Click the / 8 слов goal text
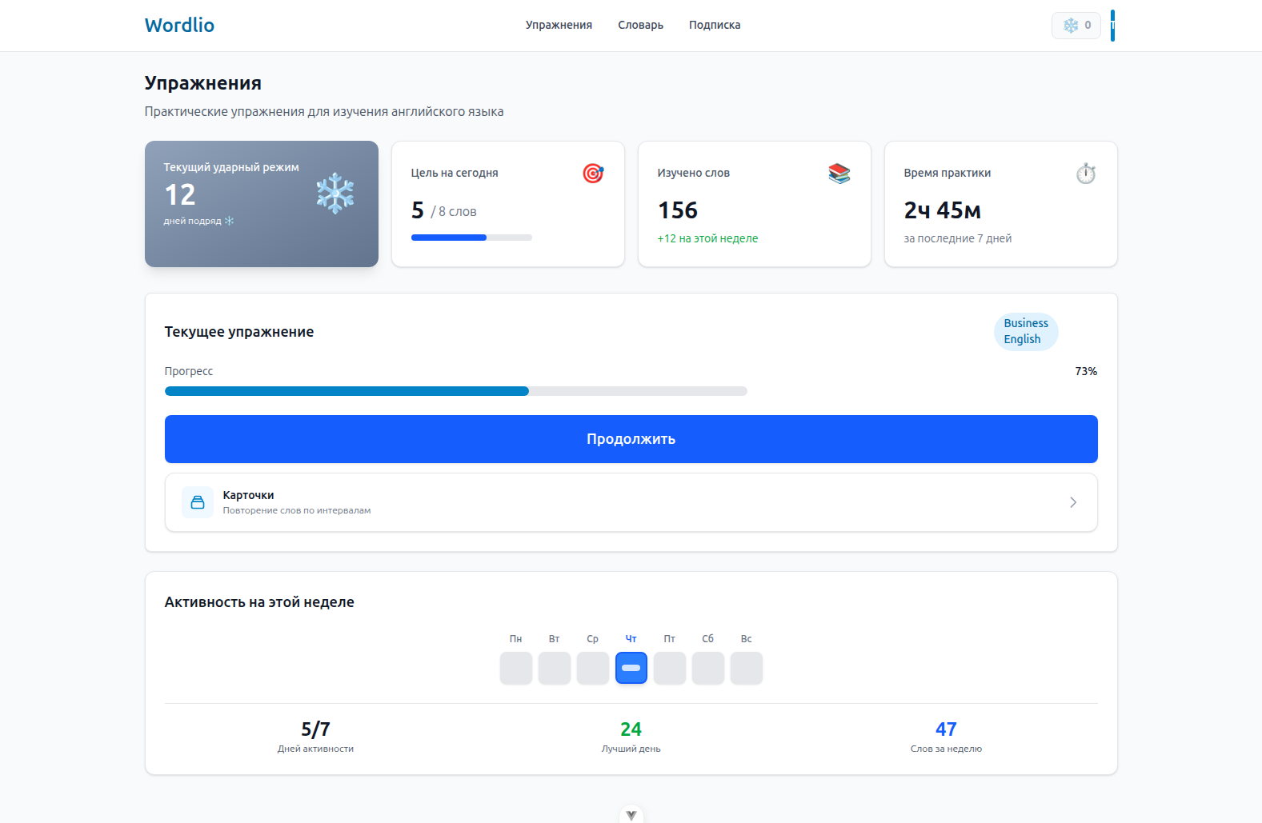Viewport: 1262px width, 823px height. pyautogui.click(x=454, y=212)
